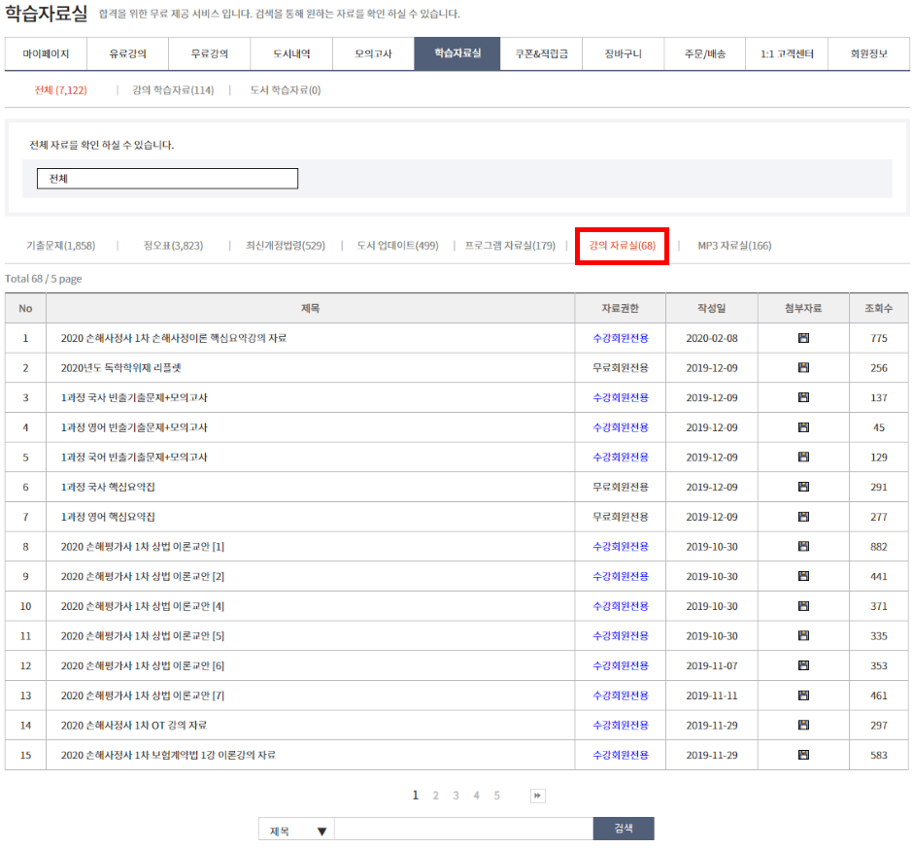Go to page 5 of results
The image size is (913, 848).
point(496,796)
